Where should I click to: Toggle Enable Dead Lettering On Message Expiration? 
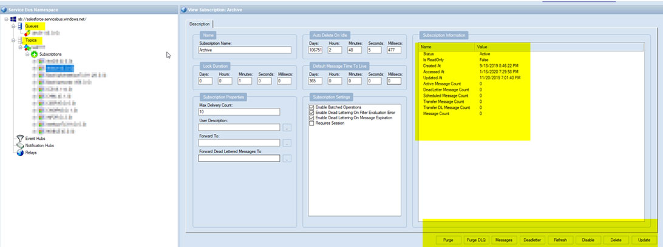click(311, 118)
